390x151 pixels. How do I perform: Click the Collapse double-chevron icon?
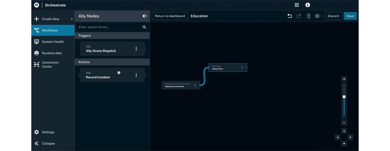(37, 143)
